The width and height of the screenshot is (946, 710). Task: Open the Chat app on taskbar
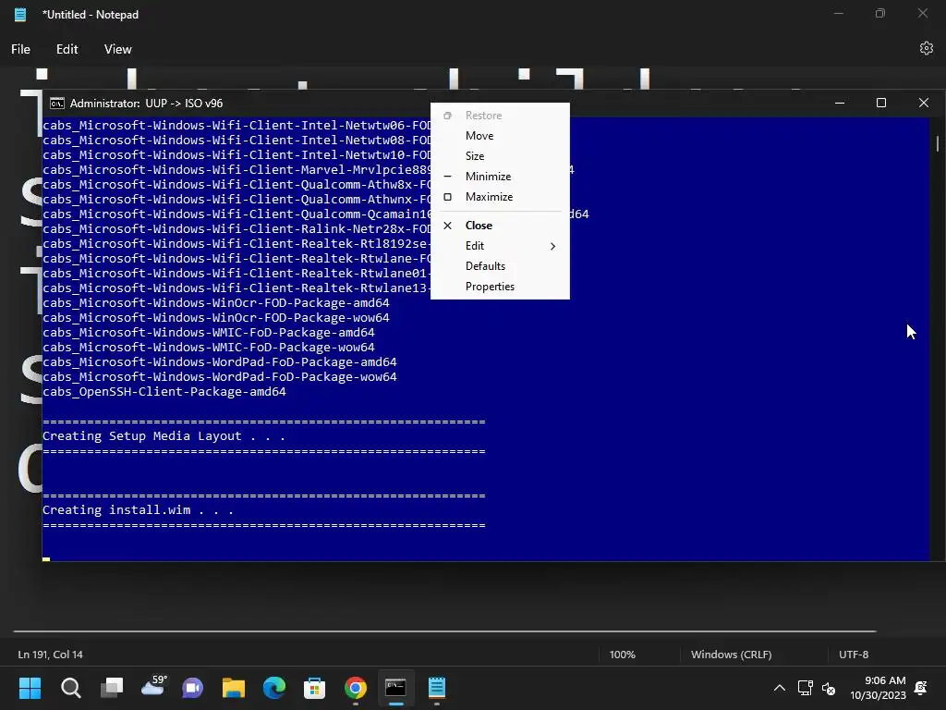tap(192, 688)
